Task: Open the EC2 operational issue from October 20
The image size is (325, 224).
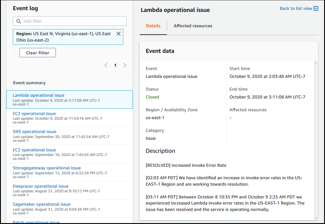Action: click(34, 113)
